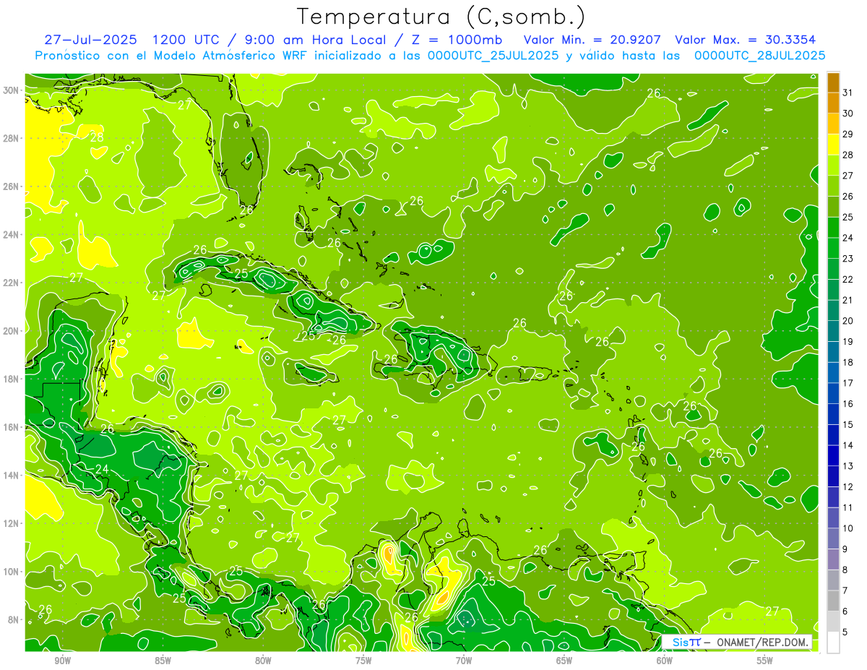Click the '12N' latitude axis label
Image resolution: width=867 pixels, height=670 pixels.
(12, 523)
